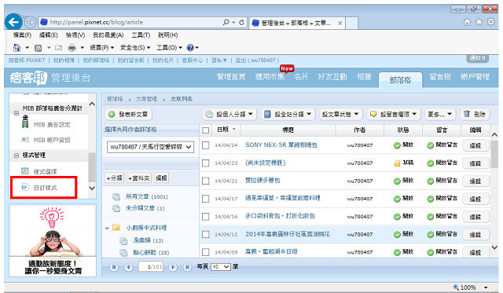Click 編輯 button for SONY NEX-5R row
Image resolution: width=503 pixels, height=293 pixels.
point(476,145)
